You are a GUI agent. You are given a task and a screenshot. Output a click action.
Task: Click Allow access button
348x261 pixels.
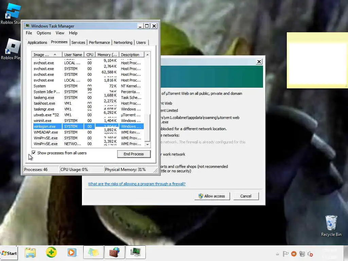212,196
